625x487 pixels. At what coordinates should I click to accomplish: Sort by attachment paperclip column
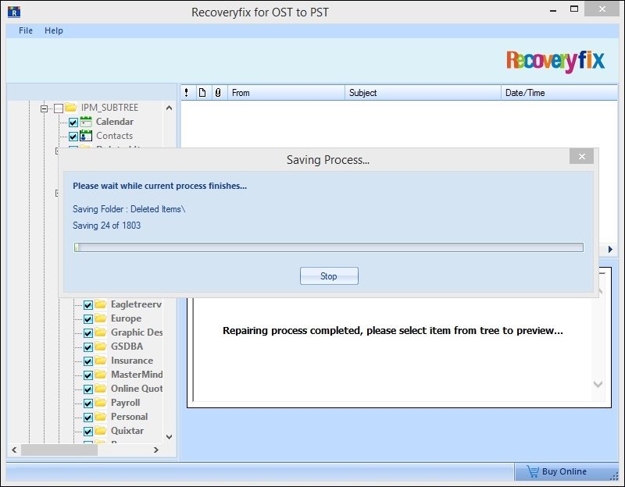tap(218, 93)
